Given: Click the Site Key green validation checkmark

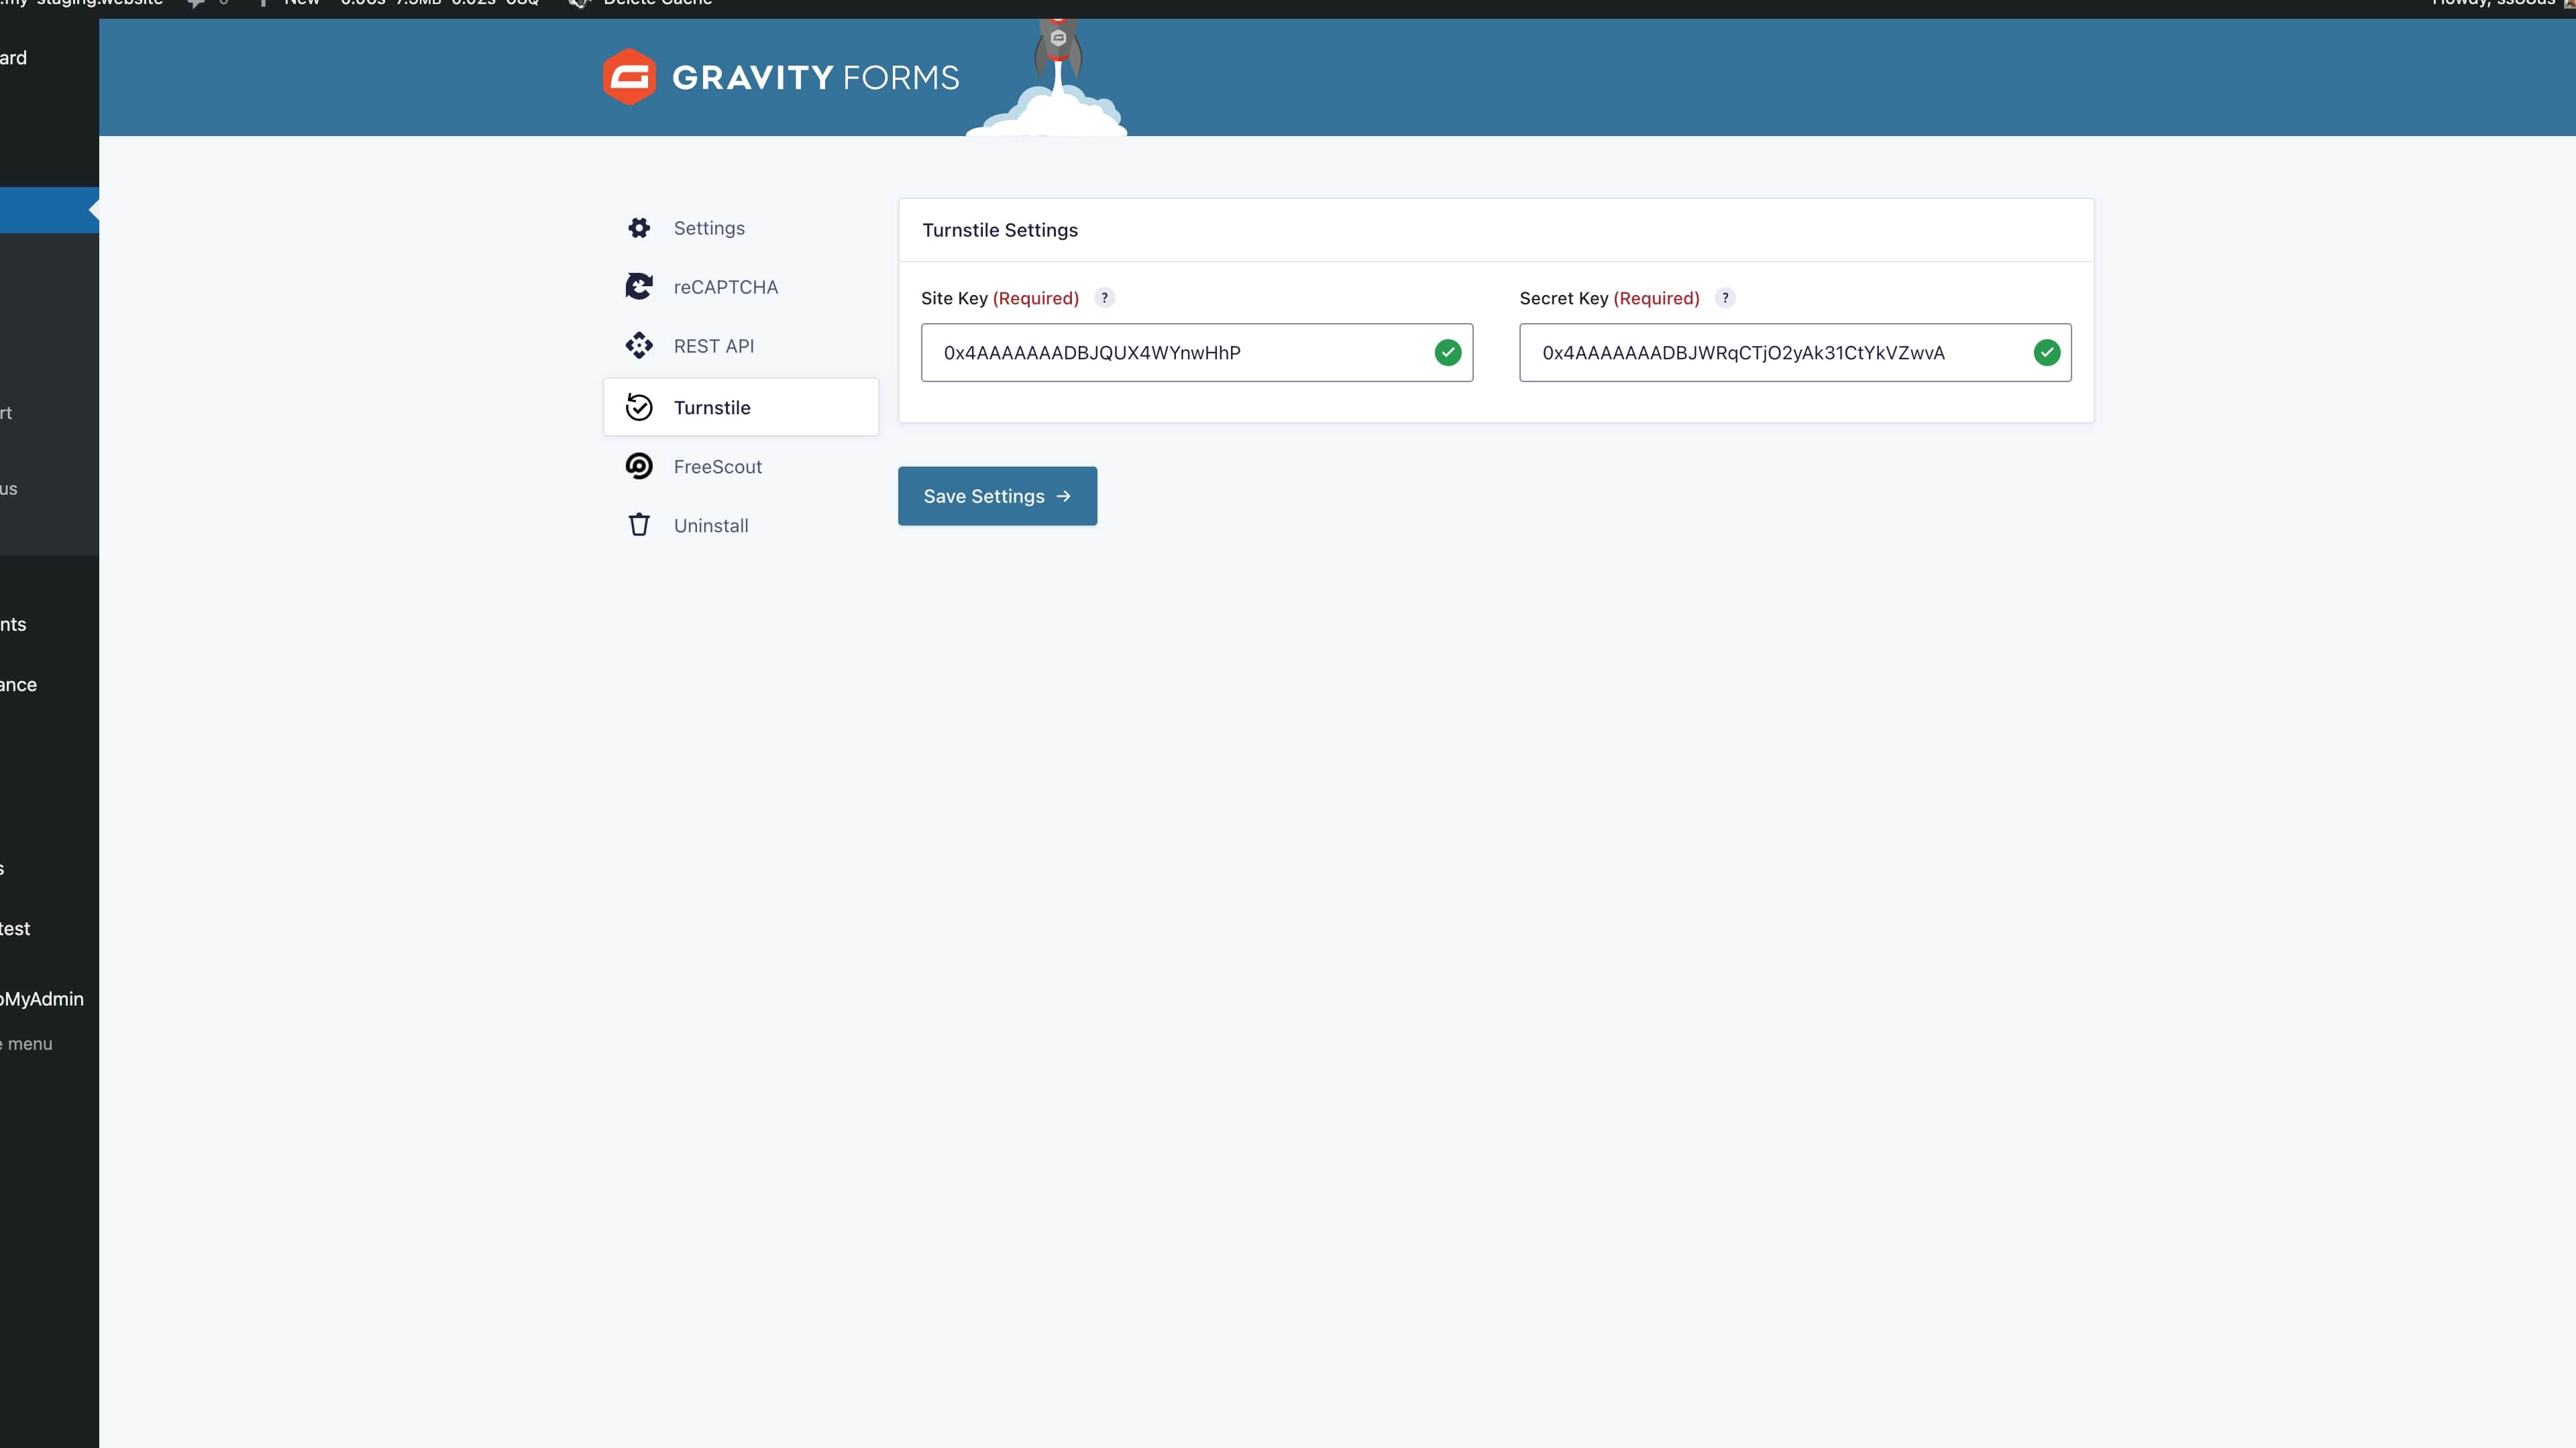Looking at the screenshot, I should [1448, 353].
